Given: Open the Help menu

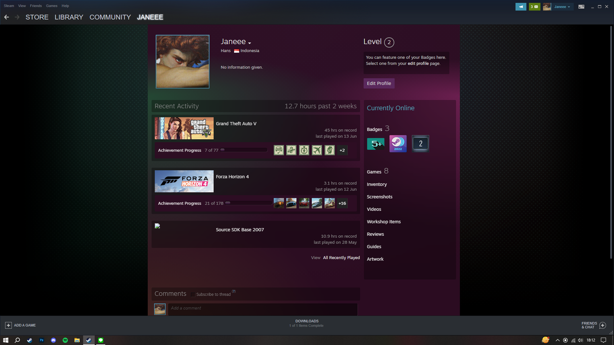Looking at the screenshot, I should coord(65,6).
